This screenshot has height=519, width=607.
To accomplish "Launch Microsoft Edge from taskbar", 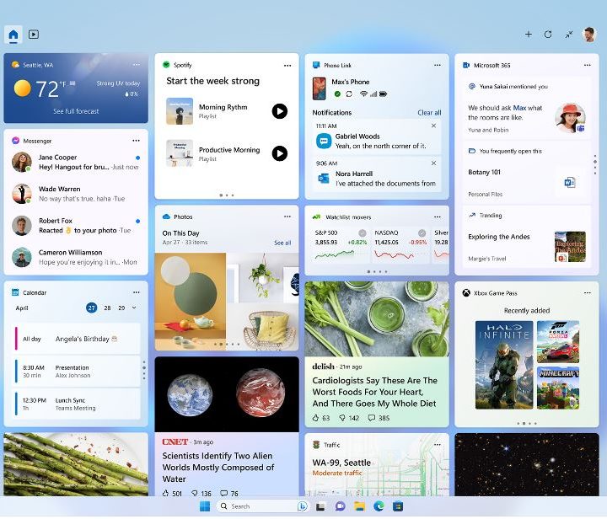I will [x=379, y=506].
